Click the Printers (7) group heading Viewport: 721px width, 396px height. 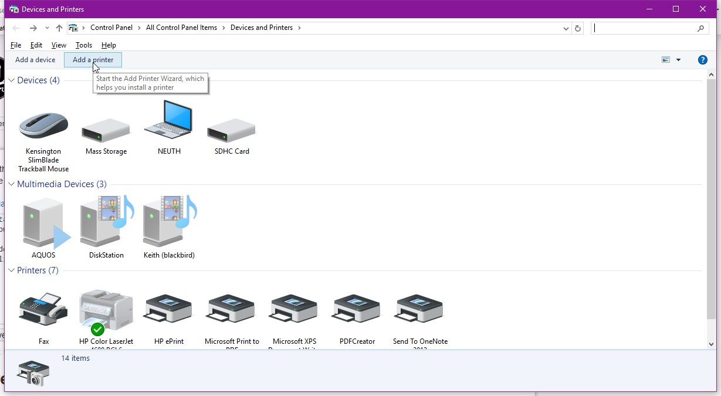(x=38, y=270)
